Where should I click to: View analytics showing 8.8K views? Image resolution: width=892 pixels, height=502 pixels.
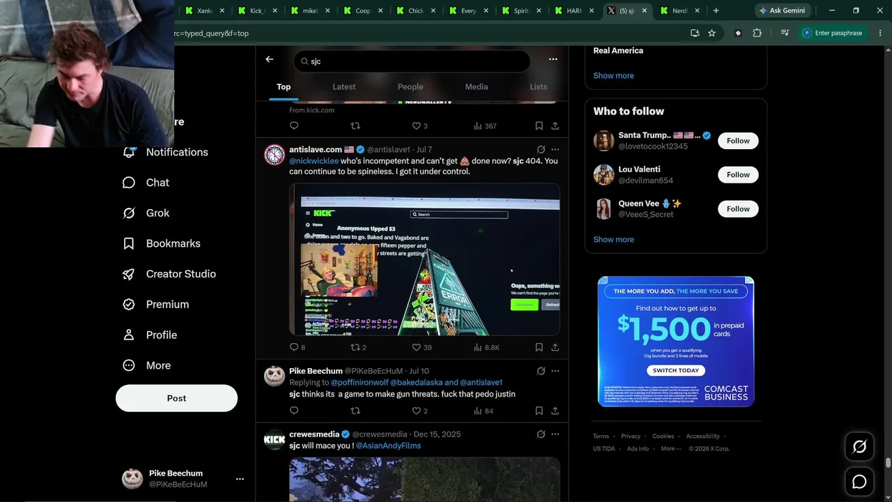(x=486, y=347)
